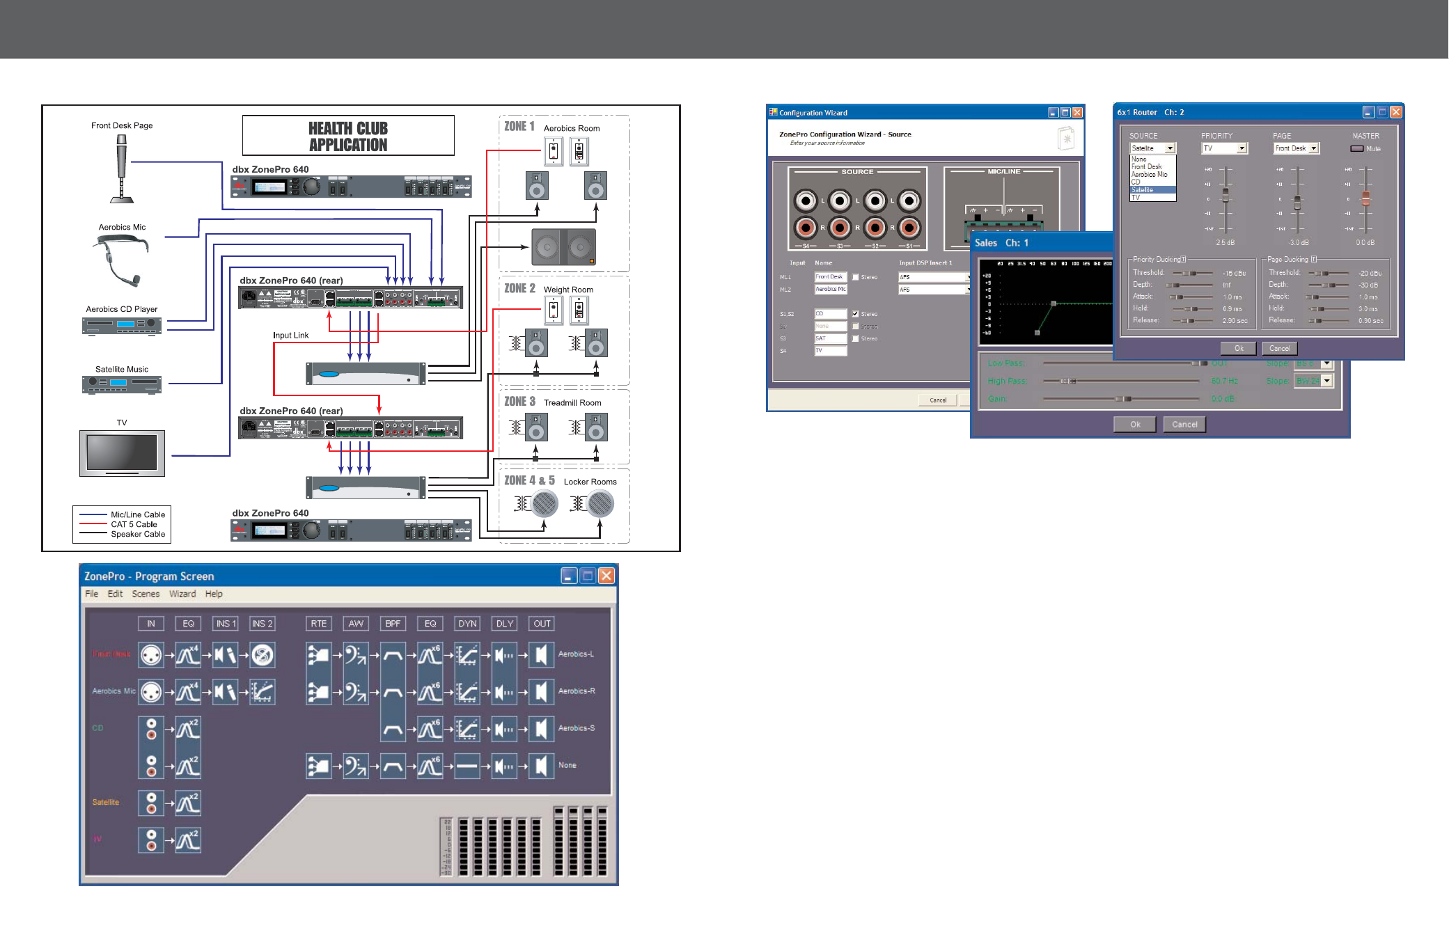Open the Aerobics Mic XLR input block
The width and height of the screenshot is (1449, 937).
point(151,691)
